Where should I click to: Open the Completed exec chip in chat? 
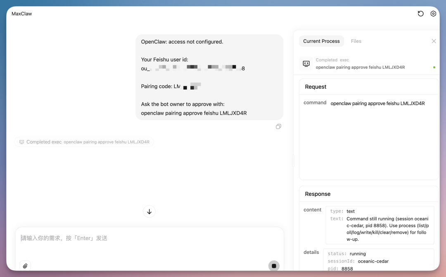click(84, 142)
